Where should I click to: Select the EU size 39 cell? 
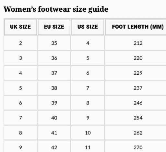54,103
